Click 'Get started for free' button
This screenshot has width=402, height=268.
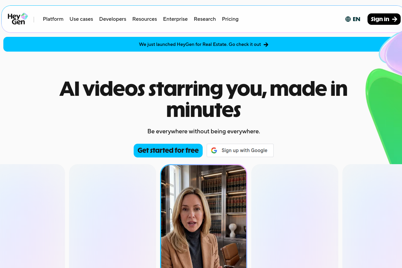pyautogui.click(x=168, y=150)
